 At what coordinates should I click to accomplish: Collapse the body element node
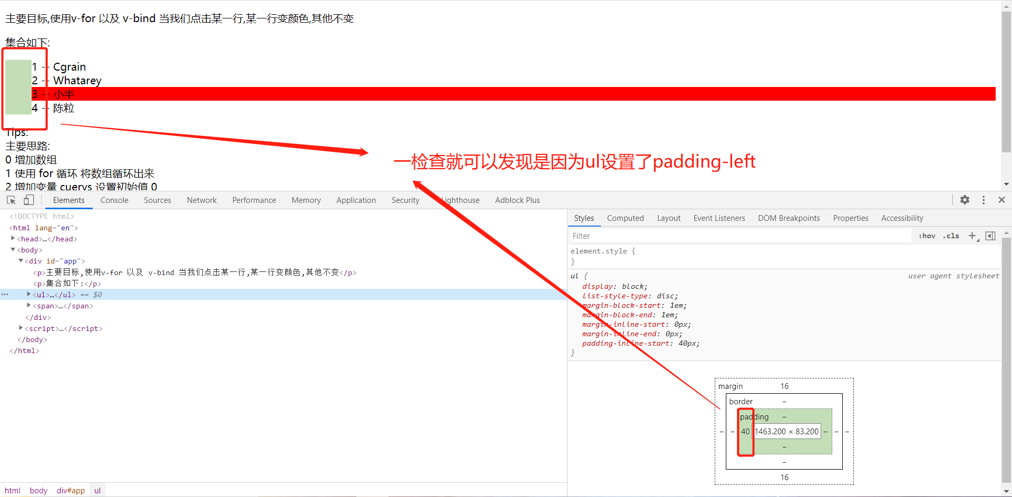(13, 250)
